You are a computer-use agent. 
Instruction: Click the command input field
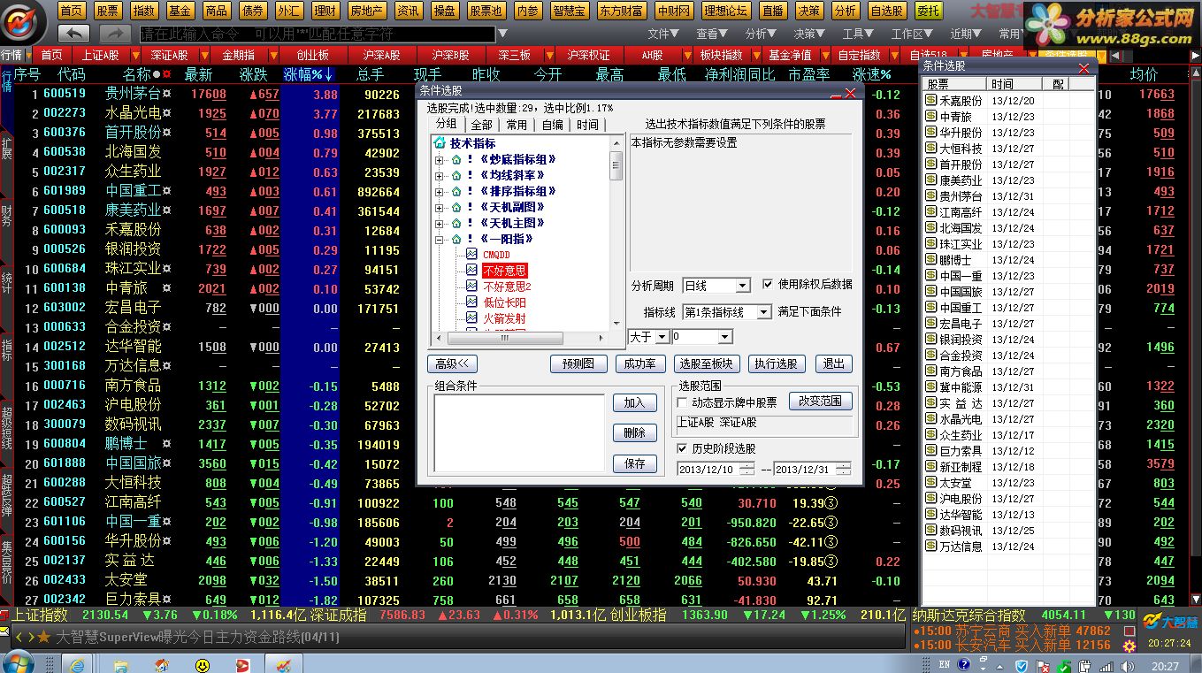point(317,34)
